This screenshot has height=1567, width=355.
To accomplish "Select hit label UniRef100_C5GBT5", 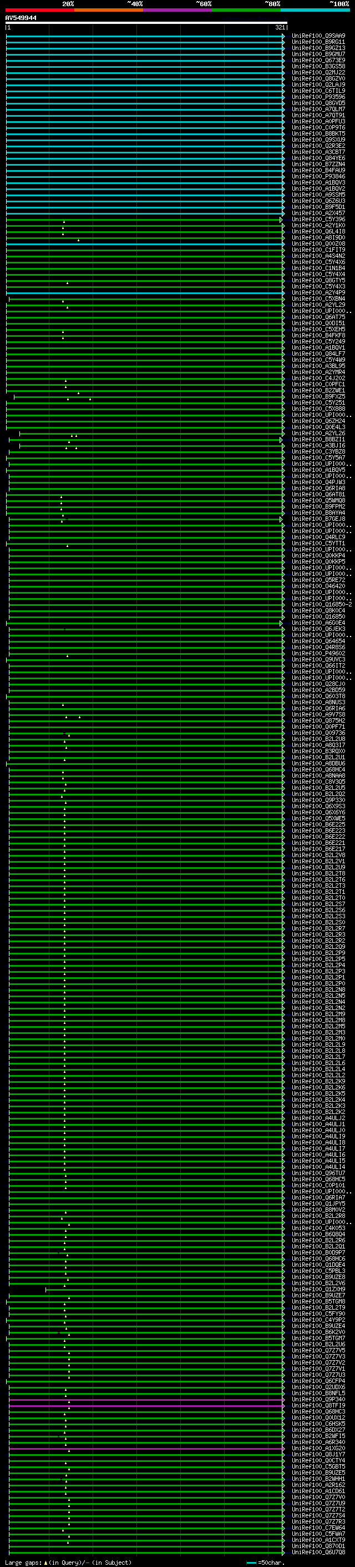I will 318,1466.
